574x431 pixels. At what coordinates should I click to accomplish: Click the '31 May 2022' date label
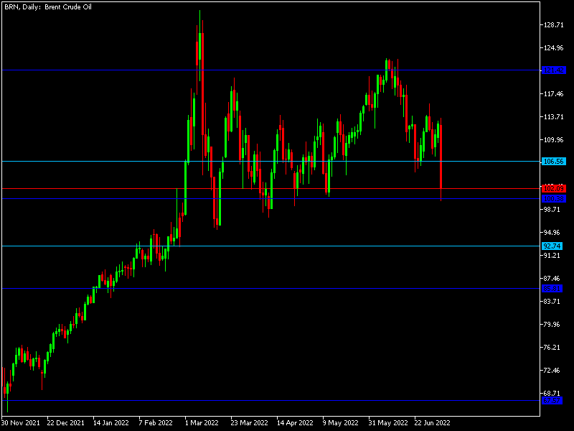(x=387, y=423)
